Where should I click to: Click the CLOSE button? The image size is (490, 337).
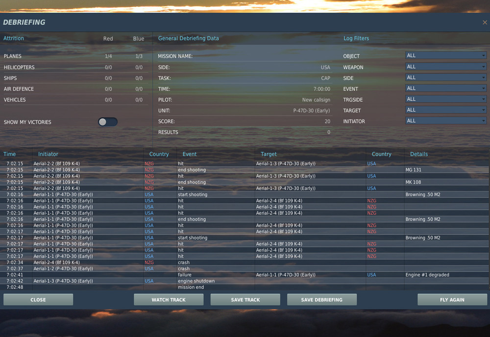[x=38, y=299]
